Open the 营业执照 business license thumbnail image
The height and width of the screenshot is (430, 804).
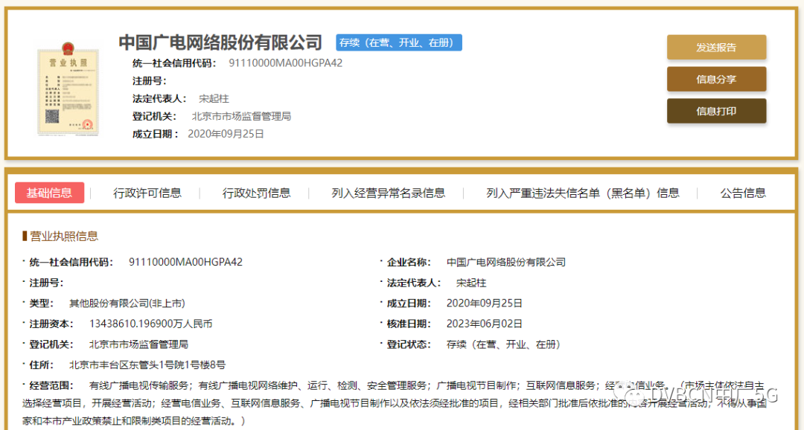[68, 90]
